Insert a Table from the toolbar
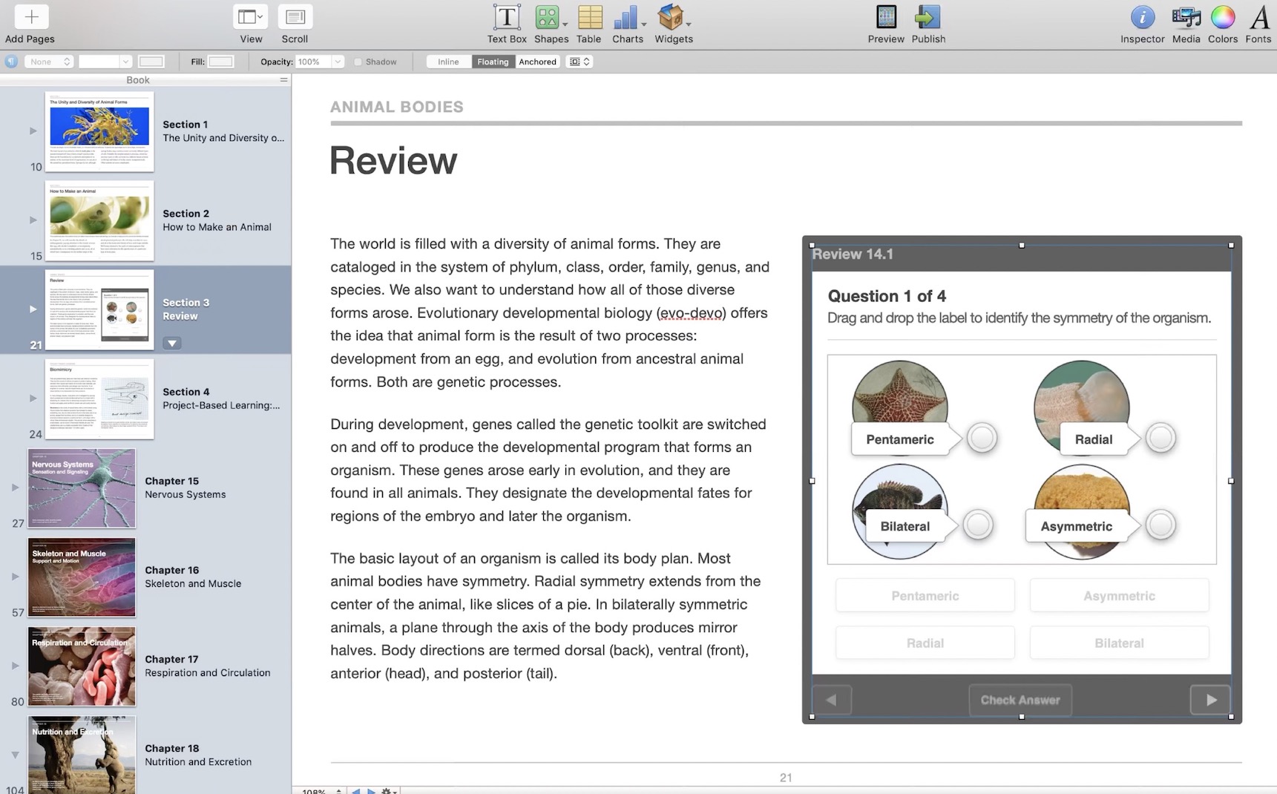This screenshot has width=1277, height=794. tap(590, 17)
